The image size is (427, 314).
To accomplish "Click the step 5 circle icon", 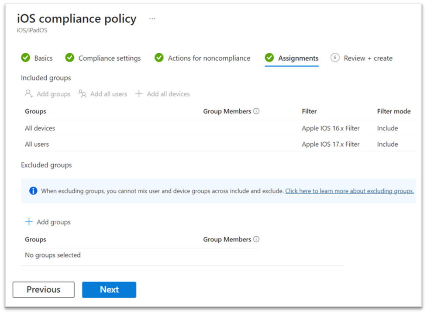I will [335, 58].
